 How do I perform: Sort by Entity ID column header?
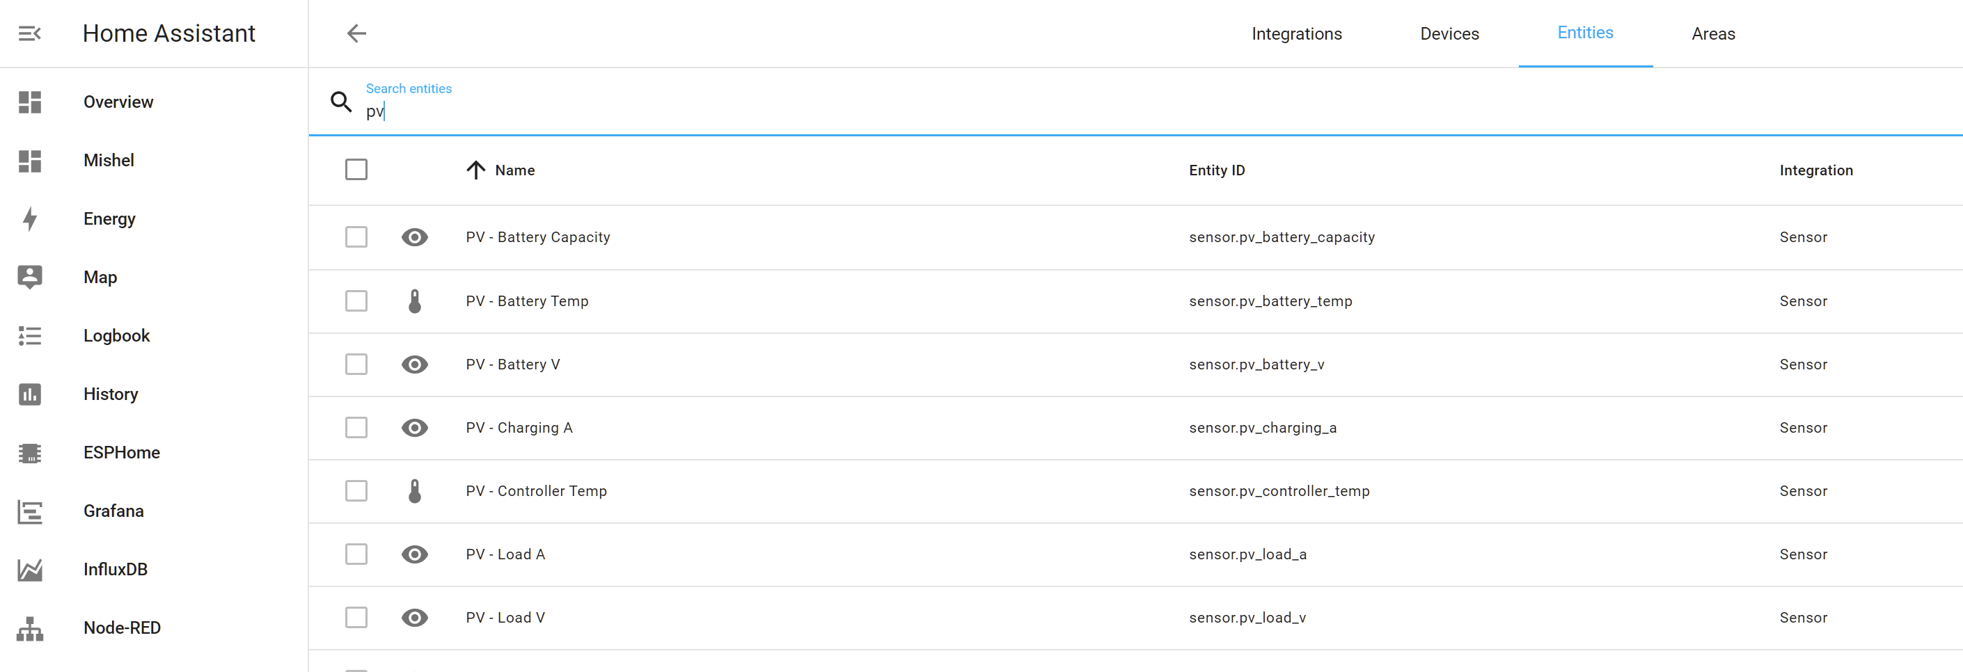1216,170
